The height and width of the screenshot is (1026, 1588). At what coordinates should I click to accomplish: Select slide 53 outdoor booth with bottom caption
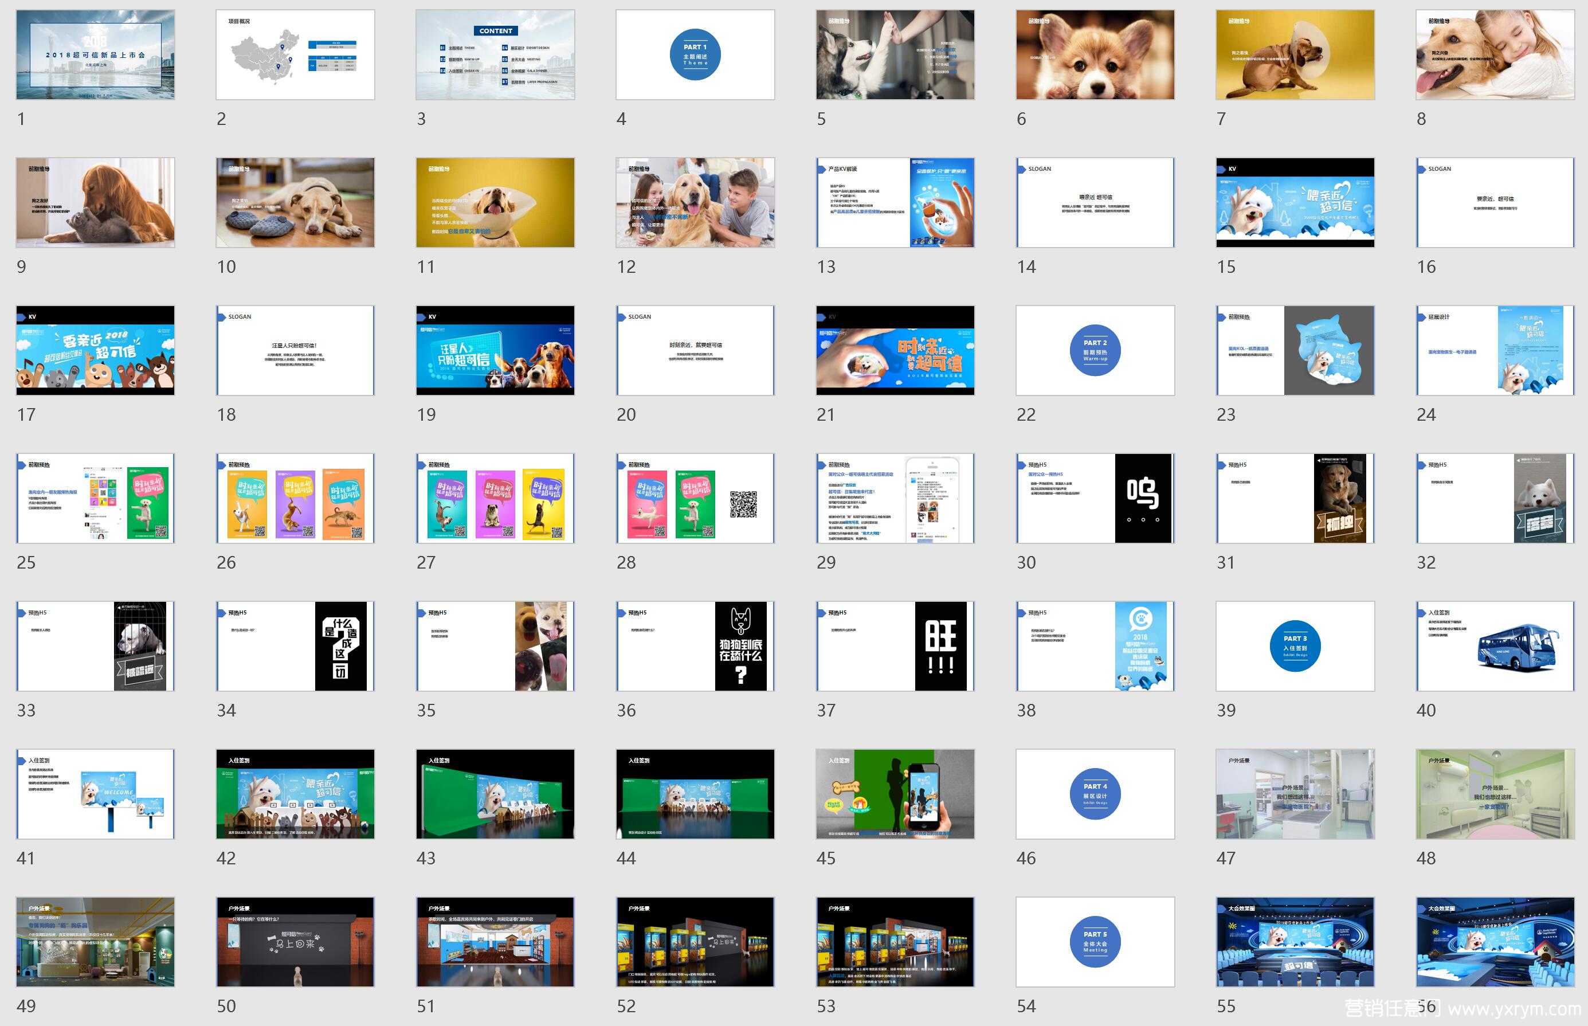click(x=895, y=942)
